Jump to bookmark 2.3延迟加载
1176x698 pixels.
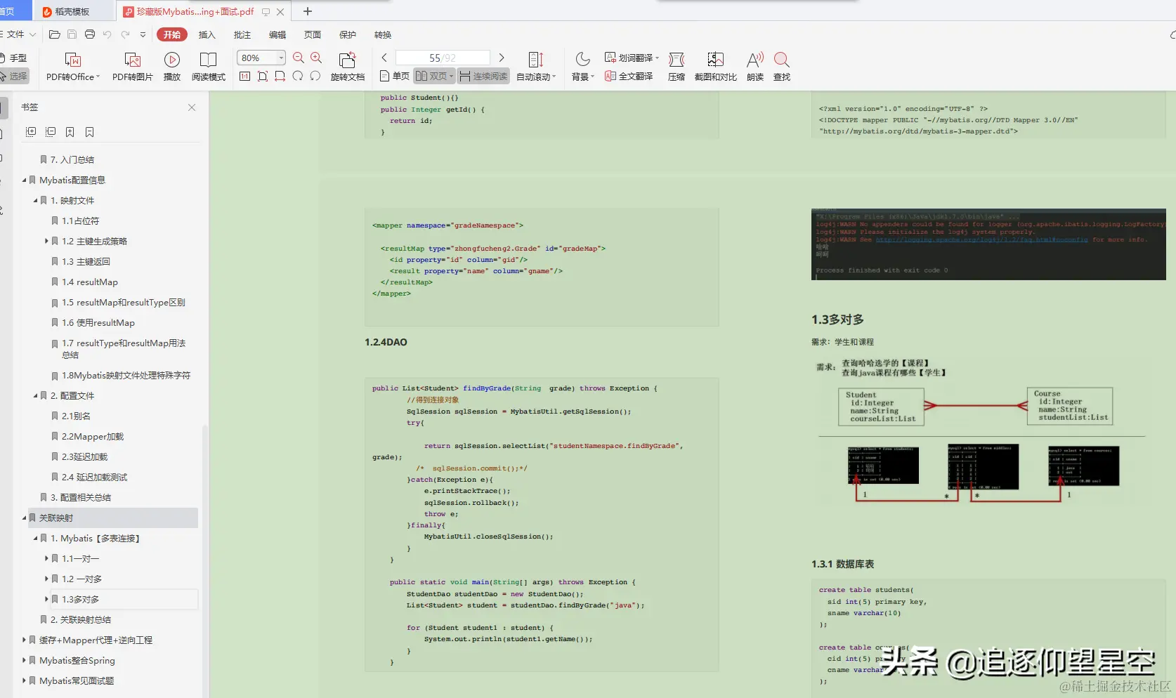(85, 457)
